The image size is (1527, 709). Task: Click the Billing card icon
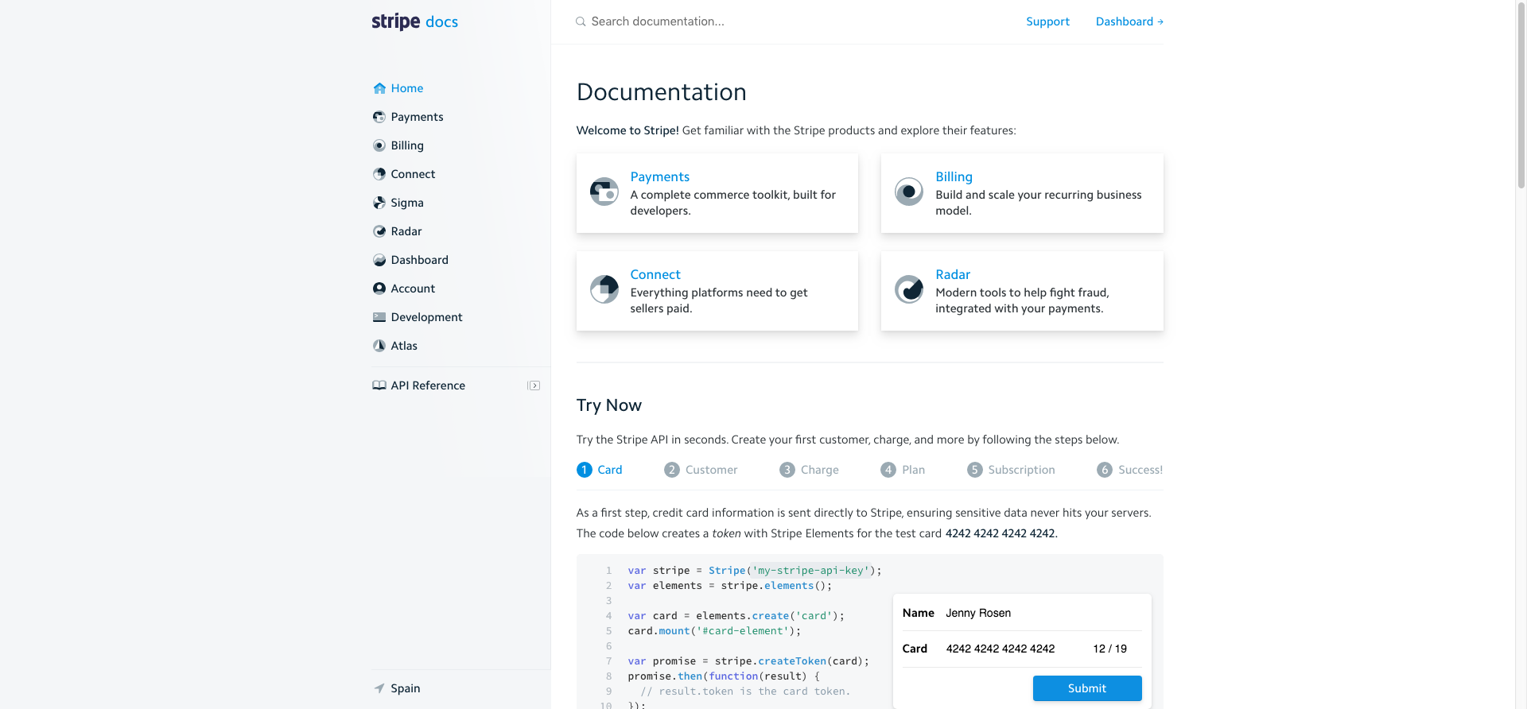(909, 192)
